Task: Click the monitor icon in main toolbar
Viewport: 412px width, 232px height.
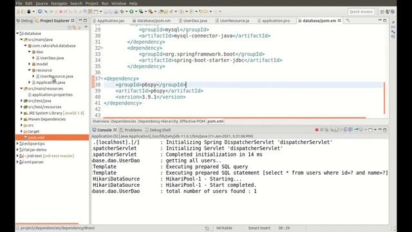Action: click(40, 12)
